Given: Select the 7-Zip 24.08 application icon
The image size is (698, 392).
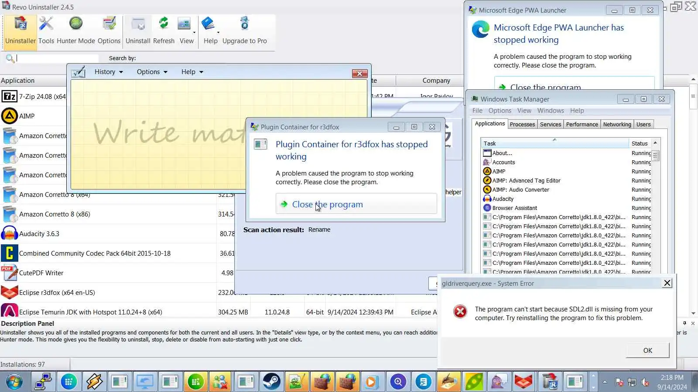Looking at the screenshot, I should click(x=9, y=96).
